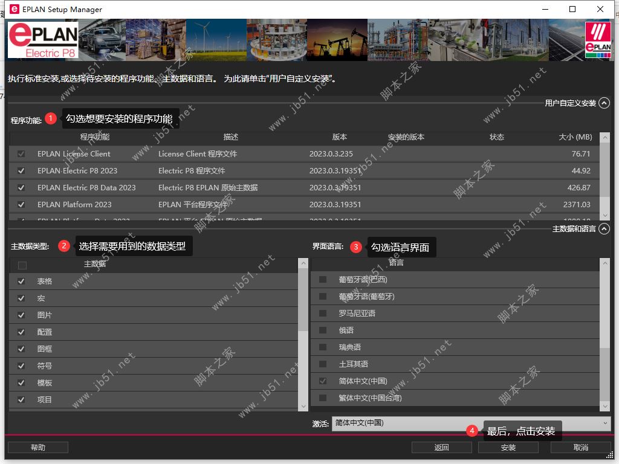
Task: Click language list scrollbar down arrow
Action: pyautogui.click(x=604, y=406)
